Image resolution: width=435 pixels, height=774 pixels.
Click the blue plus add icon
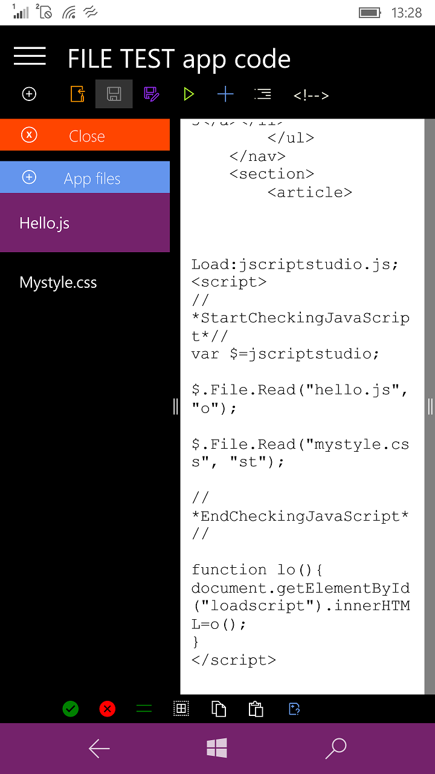(x=225, y=94)
